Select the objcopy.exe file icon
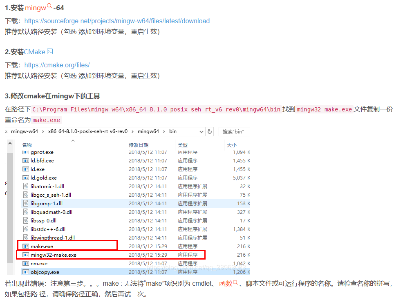The image size is (394, 302). point(26,272)
